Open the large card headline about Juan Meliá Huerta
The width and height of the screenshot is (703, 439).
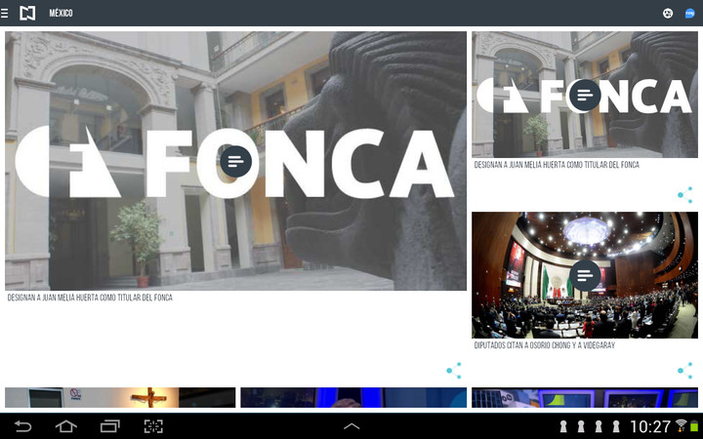pos(90,298)
